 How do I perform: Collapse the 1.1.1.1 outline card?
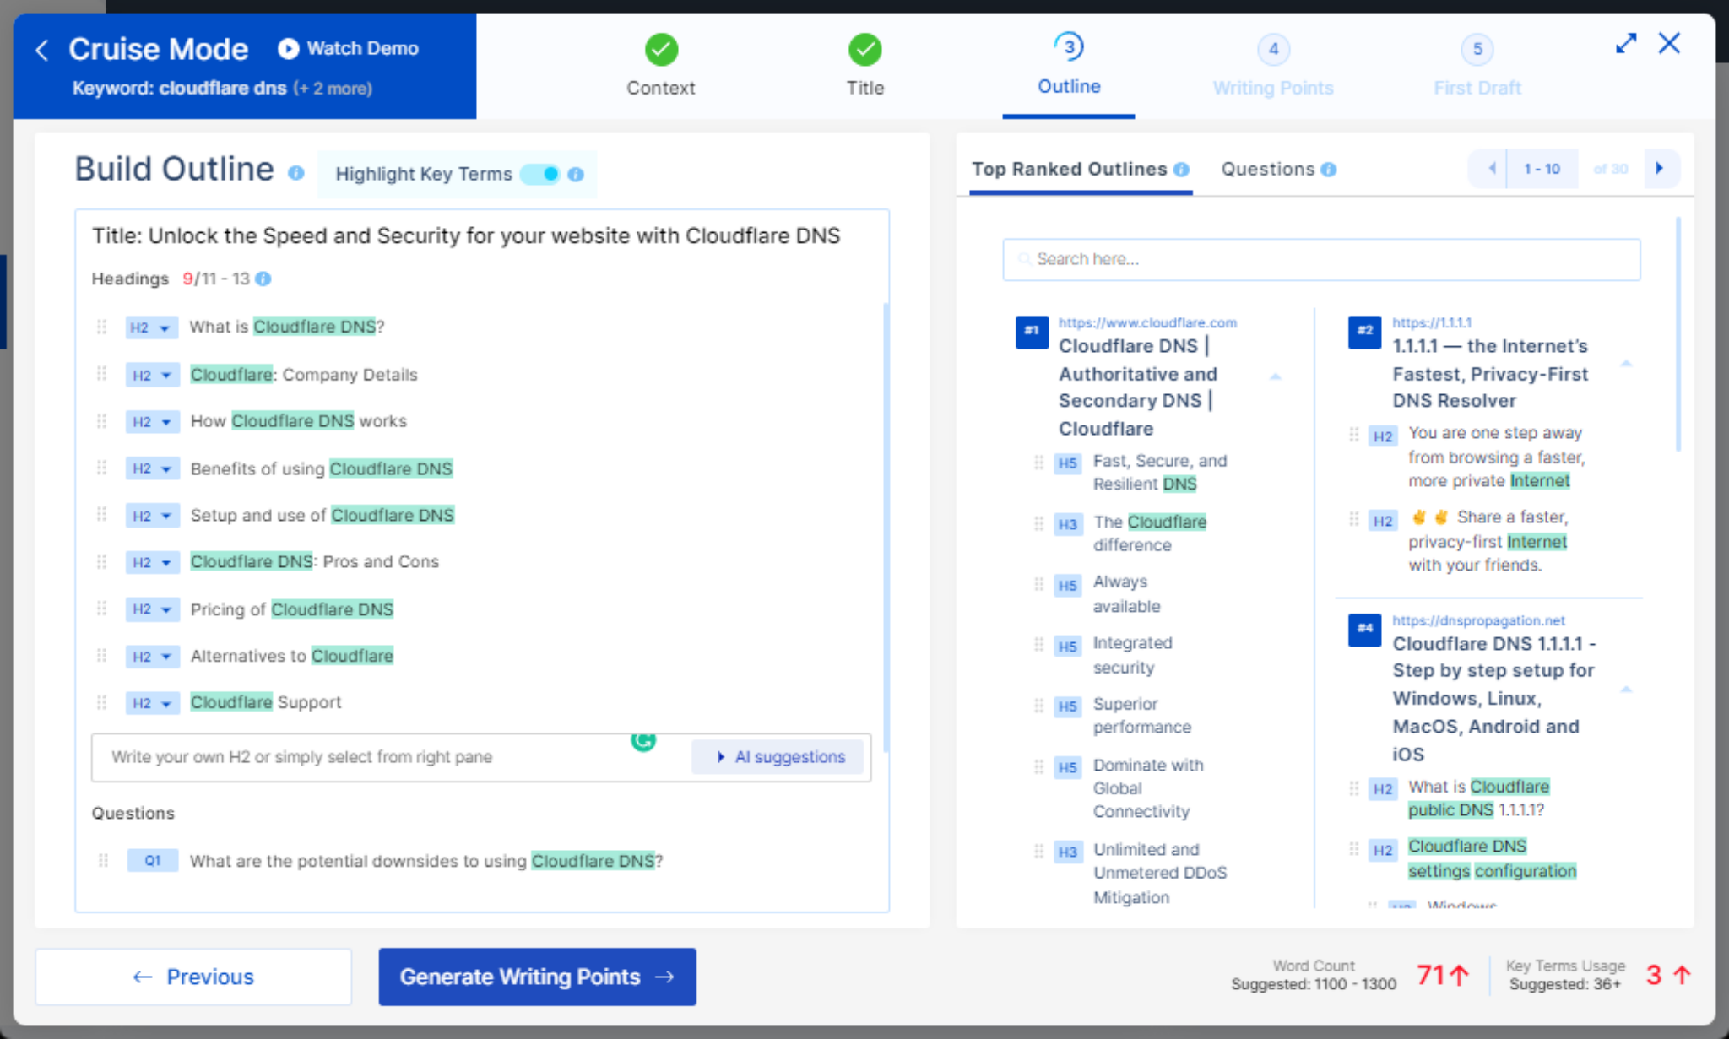(1626, 364)
